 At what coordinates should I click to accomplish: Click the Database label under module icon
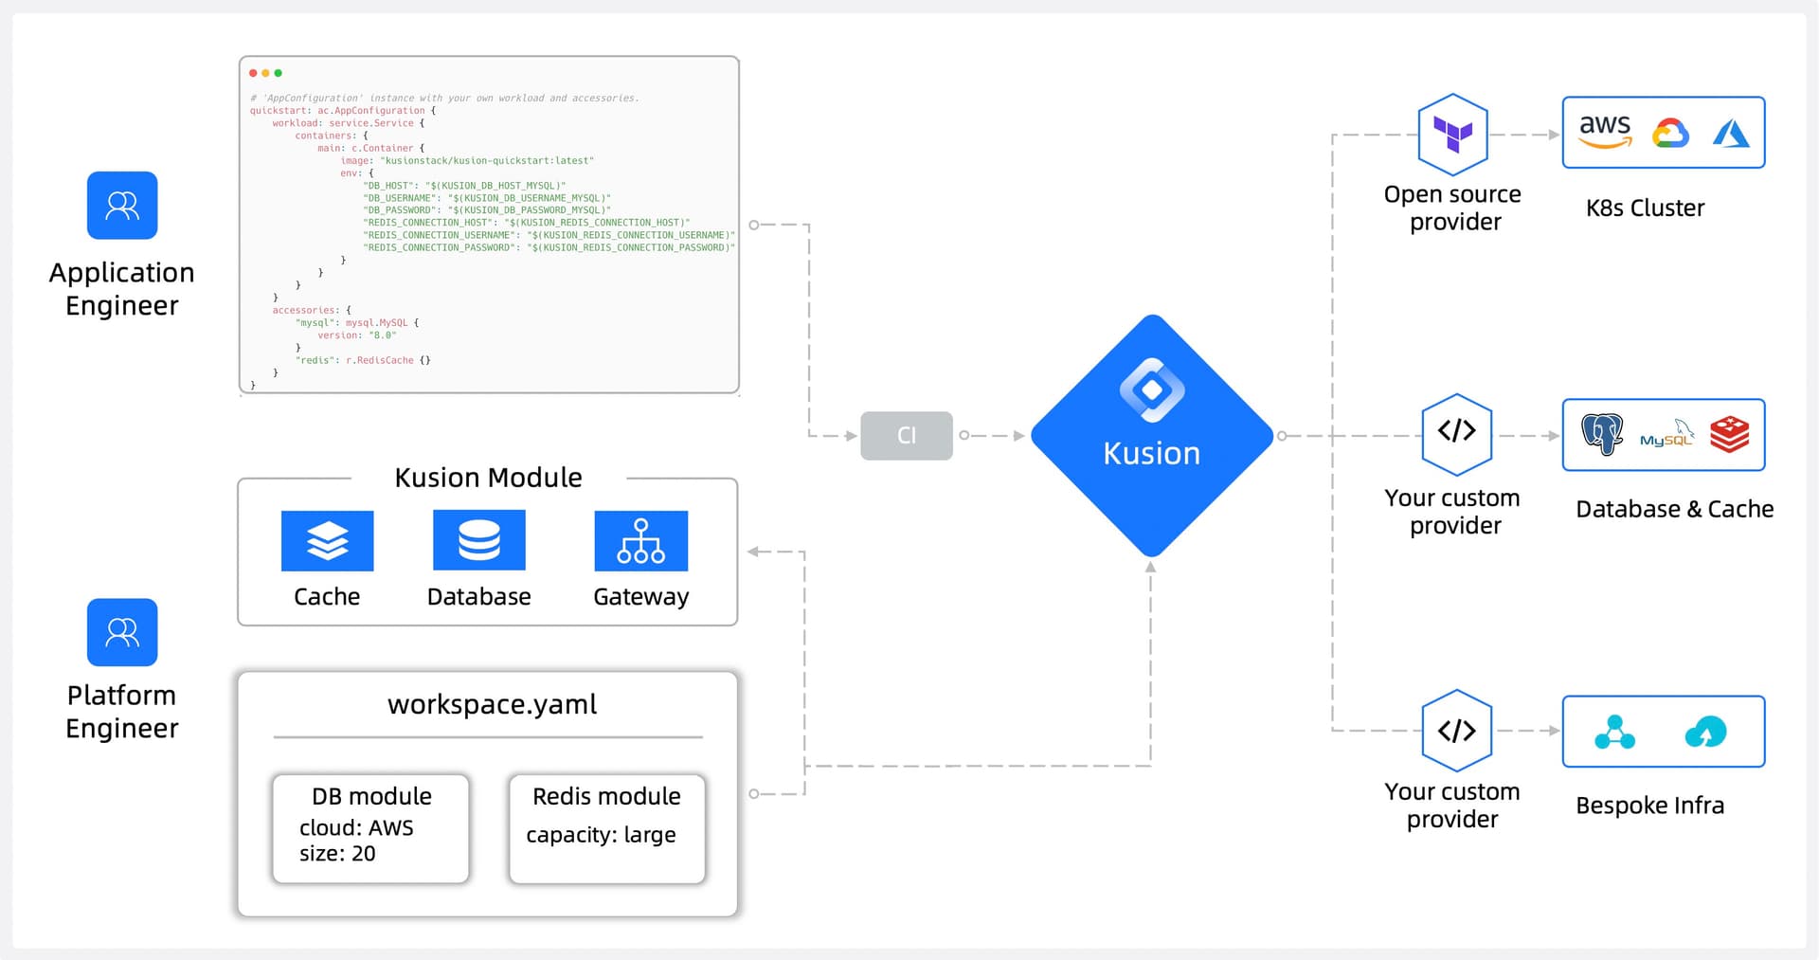coord(479,597)
